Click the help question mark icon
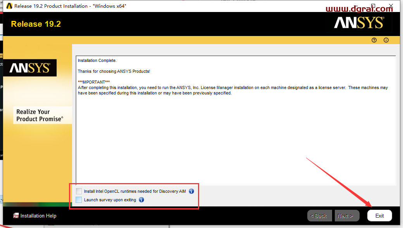Viewport: 403px width, 228px height. (x=374, y=40)
